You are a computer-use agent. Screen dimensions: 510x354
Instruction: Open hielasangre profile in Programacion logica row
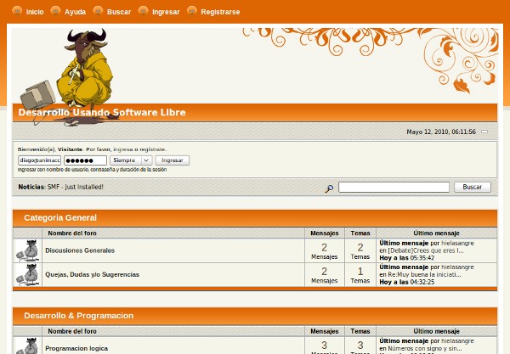457,341
